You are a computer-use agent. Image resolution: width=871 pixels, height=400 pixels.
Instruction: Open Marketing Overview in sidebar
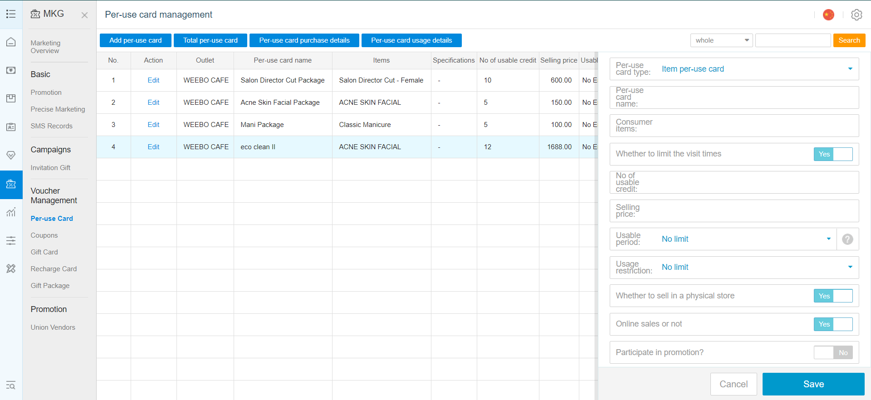45,47
